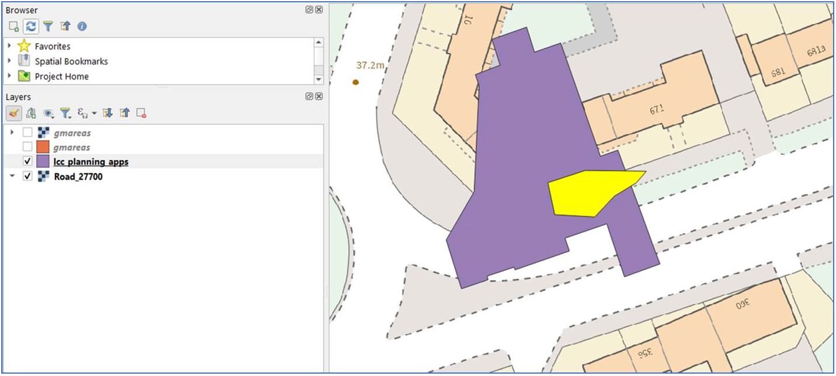The height and width of the screenshot is (376, 836).
Task: Remove the selected layer with Remove icon
Action: click(142, 114)
